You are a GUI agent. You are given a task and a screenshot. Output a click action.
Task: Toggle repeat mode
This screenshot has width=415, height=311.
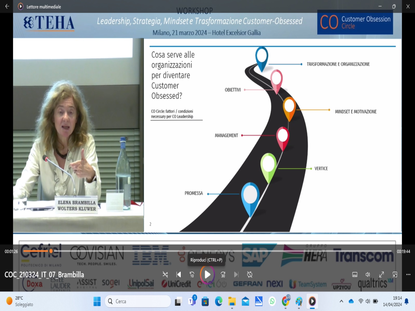pyautogui.click(x=250, y=274)
